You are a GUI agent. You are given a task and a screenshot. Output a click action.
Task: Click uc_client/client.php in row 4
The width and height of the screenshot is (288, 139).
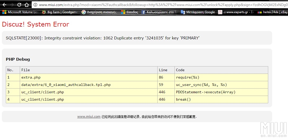pyautogui.click(x=88, y=100)
